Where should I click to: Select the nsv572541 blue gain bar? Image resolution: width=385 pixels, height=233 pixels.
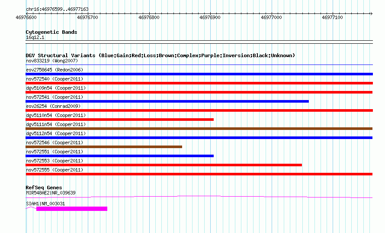[167, 101]
